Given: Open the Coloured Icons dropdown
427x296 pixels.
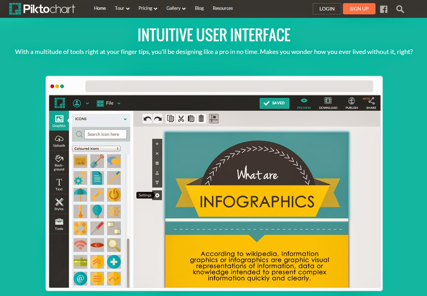Looking at the screenshot, I should [96, 148].
